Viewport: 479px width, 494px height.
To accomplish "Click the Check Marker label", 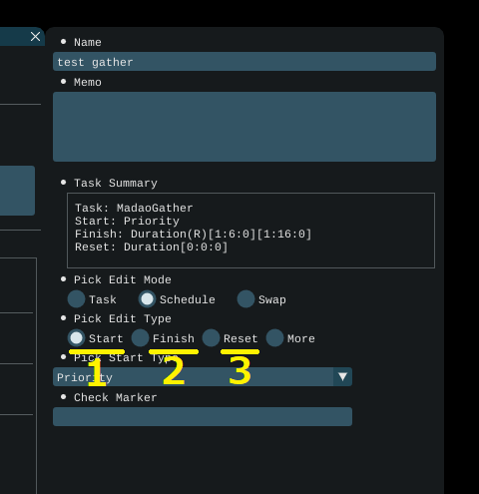I will pos(115,397).
